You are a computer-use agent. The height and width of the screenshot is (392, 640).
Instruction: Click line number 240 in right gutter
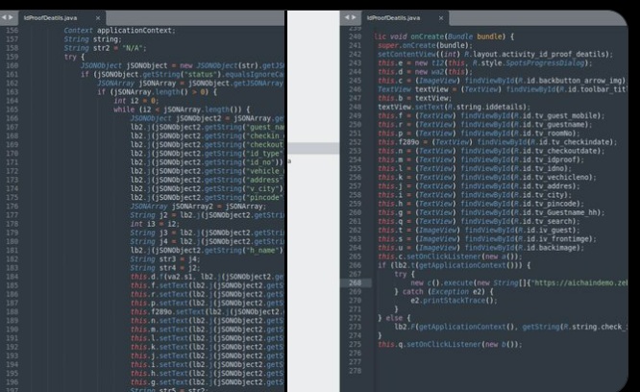(x=355, y=36)
